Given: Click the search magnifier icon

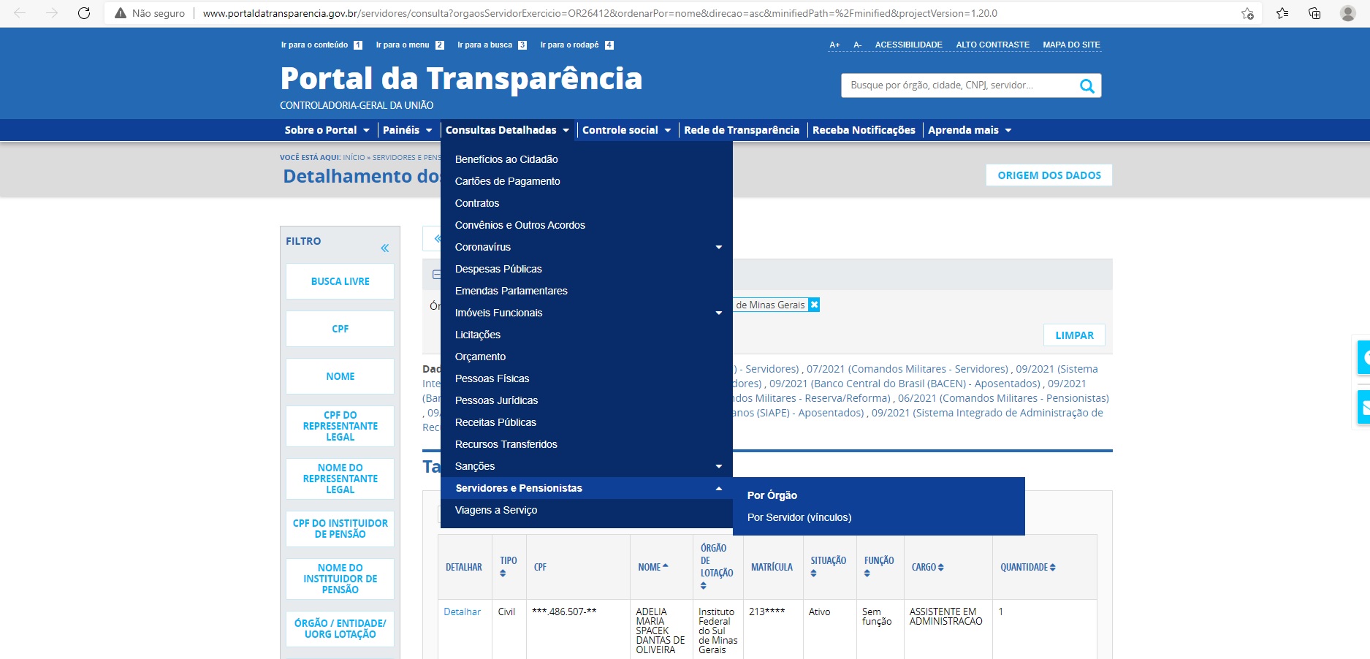Looking at the screenshot, I should [1087, 86].
